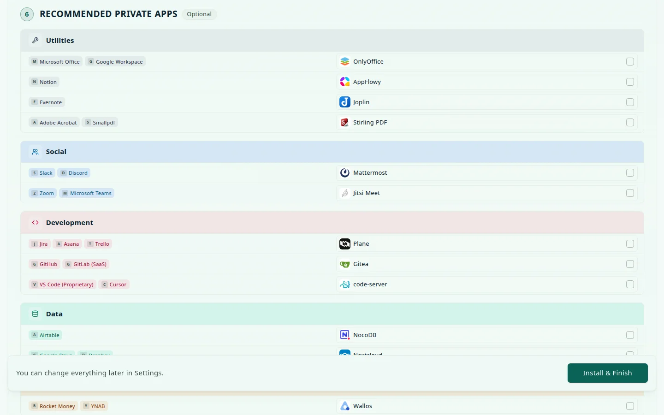The width and height of the screenshot is (664, 415).
Task: Tick the Plane checkbox
Action: pyautogui.click(x=630, y=243)
